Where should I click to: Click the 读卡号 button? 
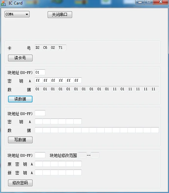[x=20, y=58]
